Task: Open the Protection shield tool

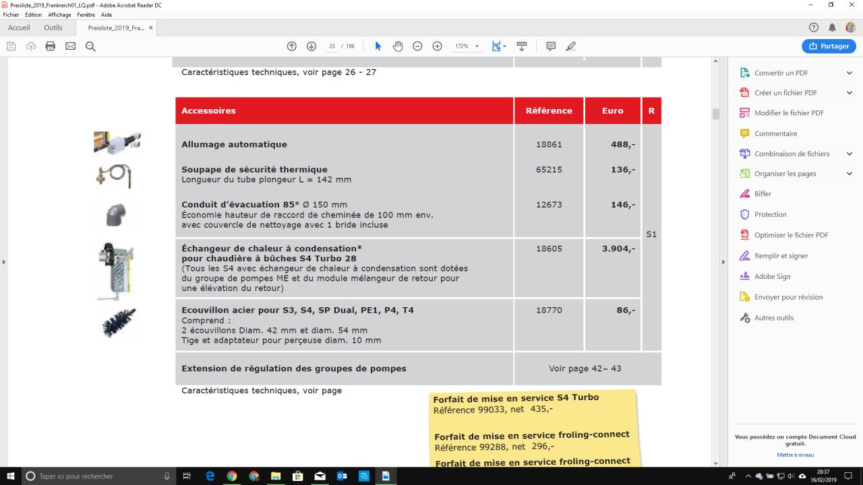Action: tap(770, 214)
